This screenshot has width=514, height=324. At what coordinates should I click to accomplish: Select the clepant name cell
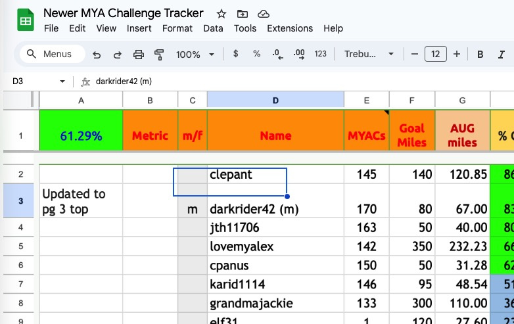(275, 174)
